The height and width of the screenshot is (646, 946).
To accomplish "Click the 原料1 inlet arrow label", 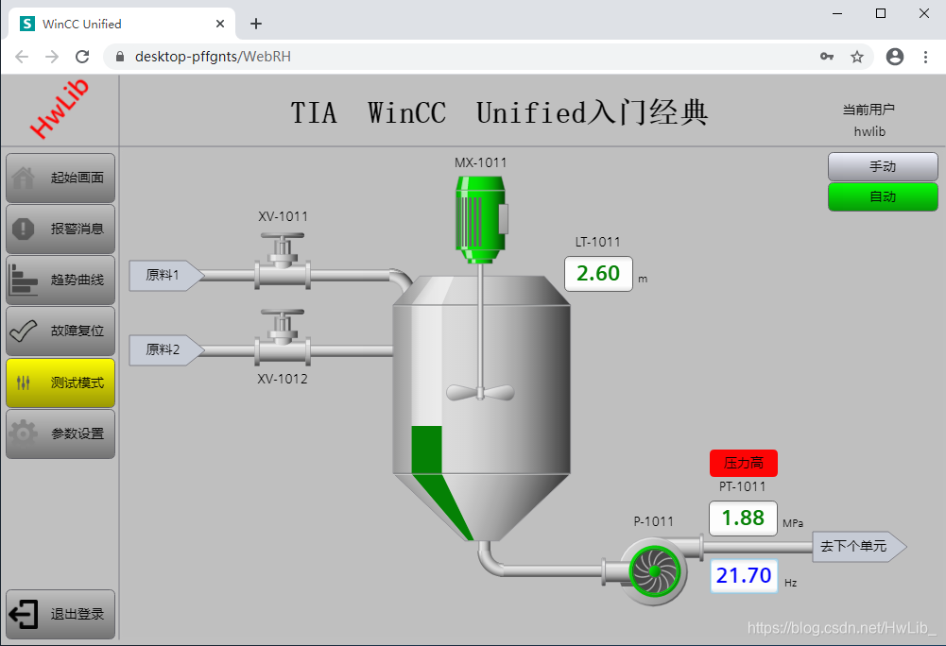I will 166,276.
